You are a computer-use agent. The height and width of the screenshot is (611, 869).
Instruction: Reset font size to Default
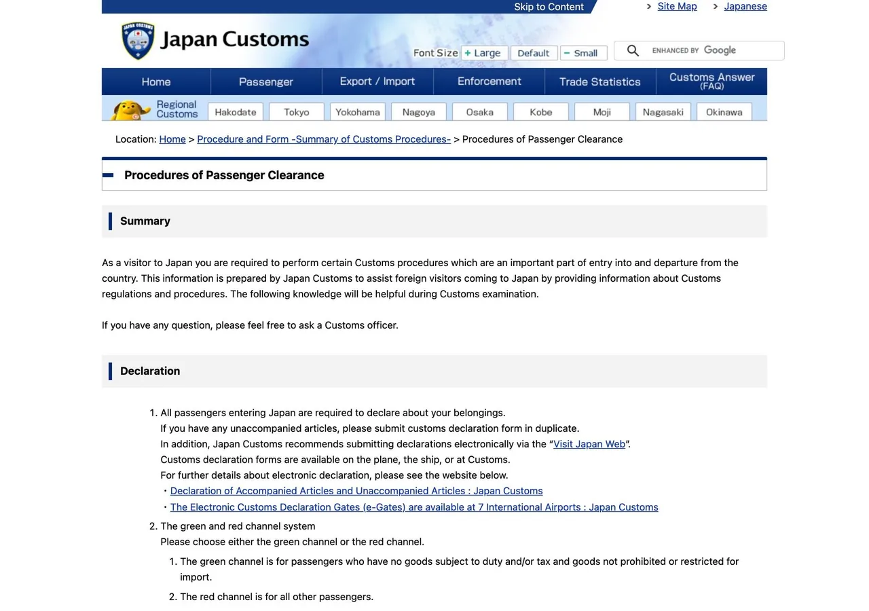coord(534,53)
